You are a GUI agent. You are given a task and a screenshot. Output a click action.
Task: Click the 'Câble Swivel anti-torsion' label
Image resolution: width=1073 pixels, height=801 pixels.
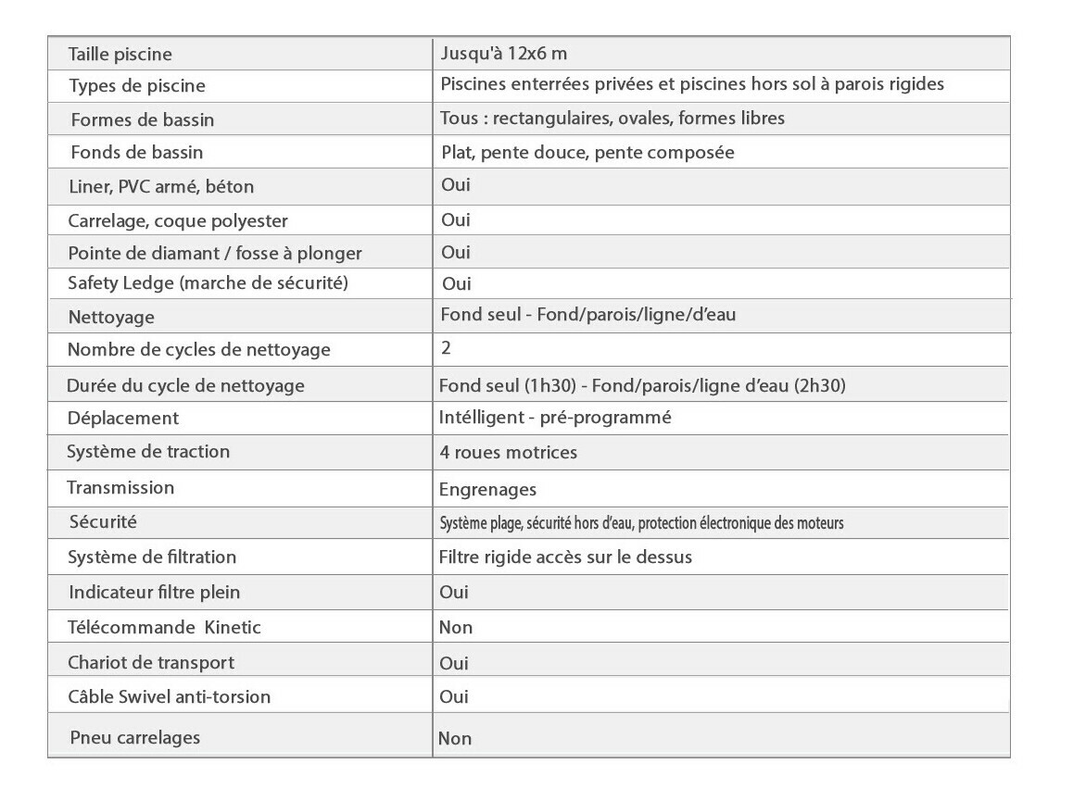169,696
